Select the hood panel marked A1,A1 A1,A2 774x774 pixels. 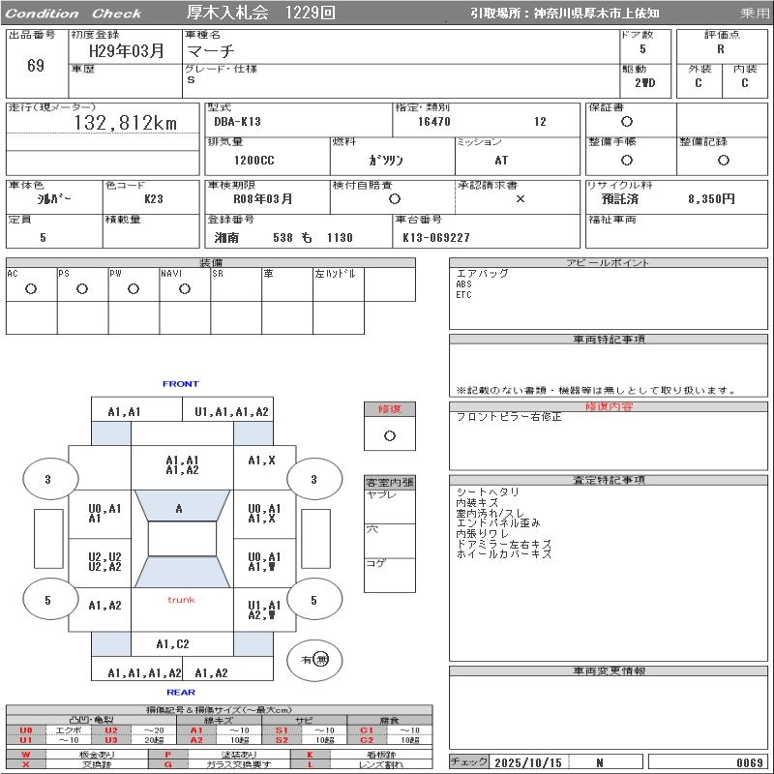[x=182, y=465]
